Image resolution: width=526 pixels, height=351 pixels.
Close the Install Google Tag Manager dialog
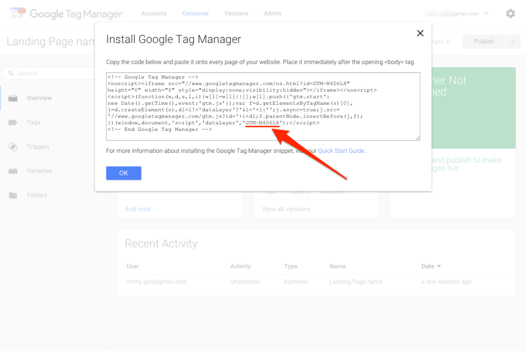tap(420, 33)
